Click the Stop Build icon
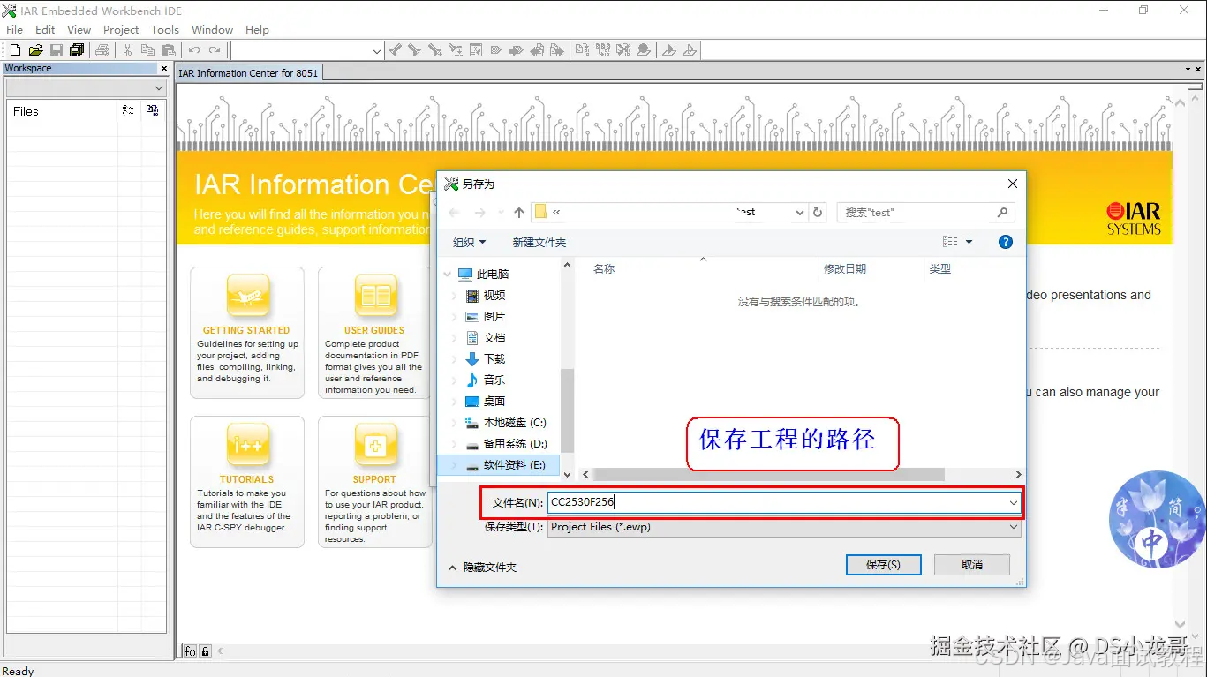The height and width of the screenshot is (677, 1207). click(623, 50)
